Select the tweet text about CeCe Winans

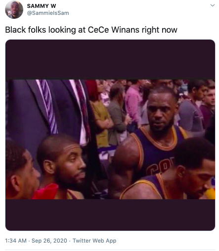pos(91,30)
